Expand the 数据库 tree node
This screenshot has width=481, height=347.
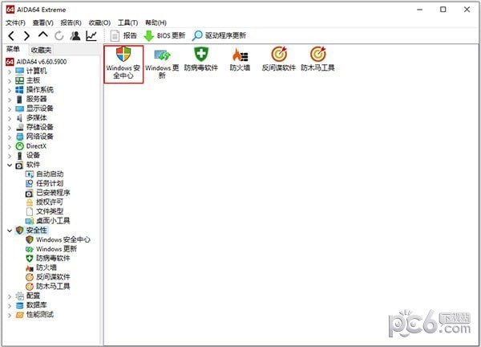(x=10, y=306)
